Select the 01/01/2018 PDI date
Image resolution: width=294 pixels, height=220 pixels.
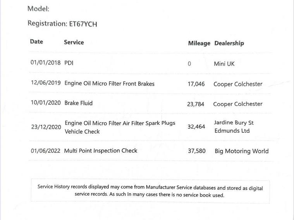click(x=45, y=63)
